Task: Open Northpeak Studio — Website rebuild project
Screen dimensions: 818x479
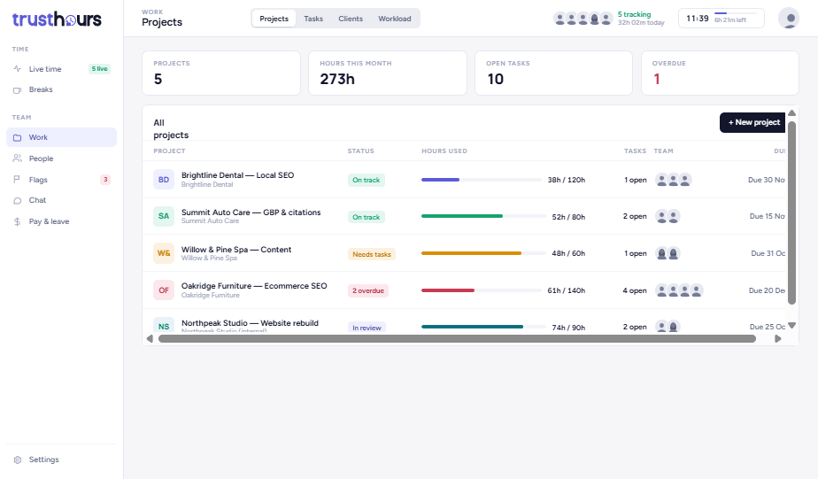Action: pos(250,323)
